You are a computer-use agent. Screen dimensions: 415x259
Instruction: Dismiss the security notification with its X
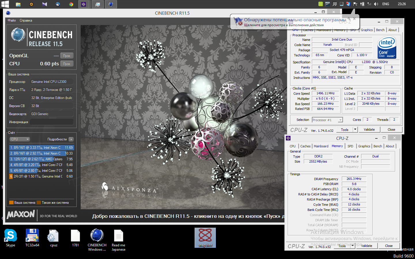pos(354,19)
